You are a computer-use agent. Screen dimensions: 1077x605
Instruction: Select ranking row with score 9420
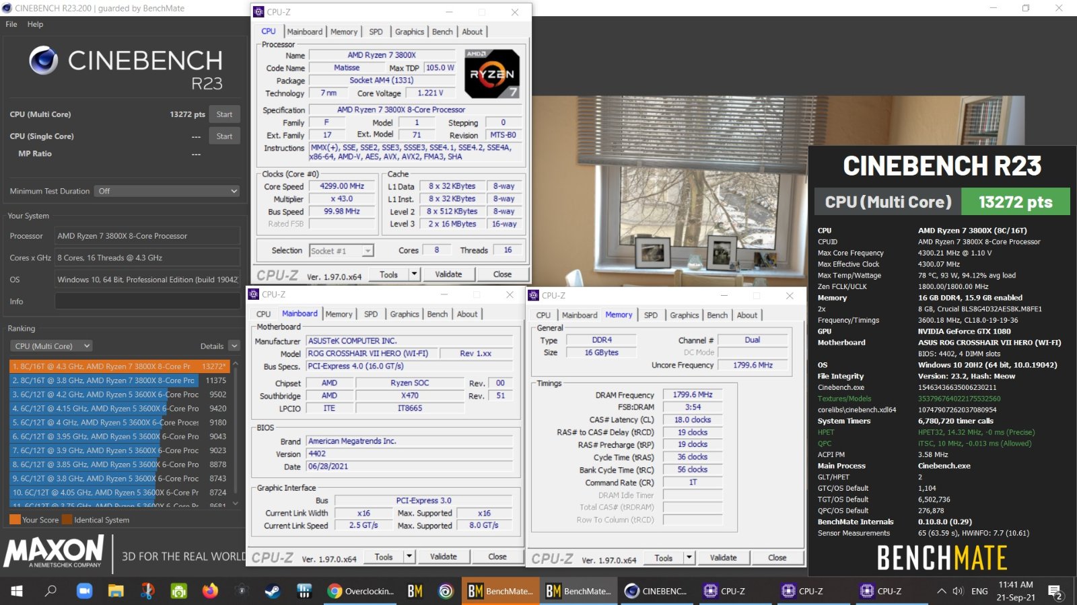coord(120,409)
